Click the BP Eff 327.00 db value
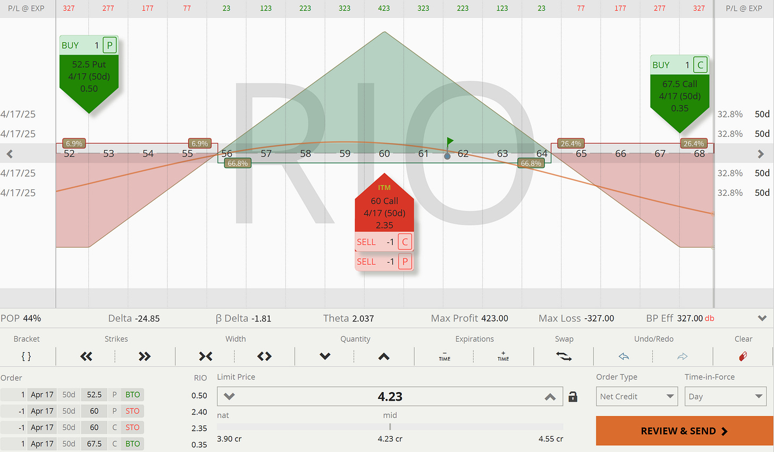Screen dimensions: 774x452 pyautogui.click(x=696, y=318)
